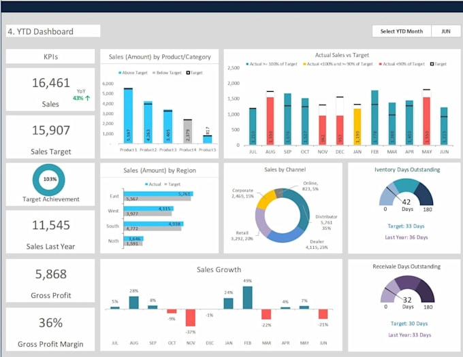Click the NOV -37% sales growth bar
Image resolution: width=463 pixels, height=357 pixels.
pos(191,318)
